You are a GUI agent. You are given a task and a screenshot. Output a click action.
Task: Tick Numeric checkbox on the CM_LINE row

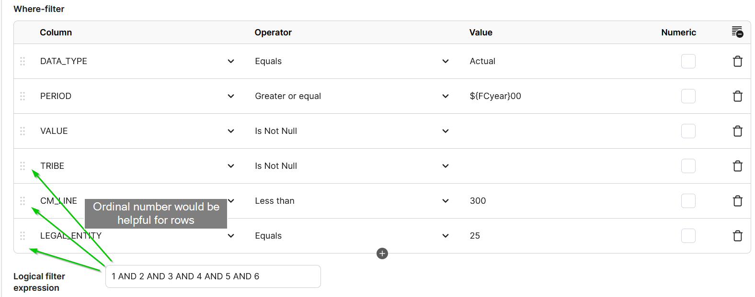(688, 201)
